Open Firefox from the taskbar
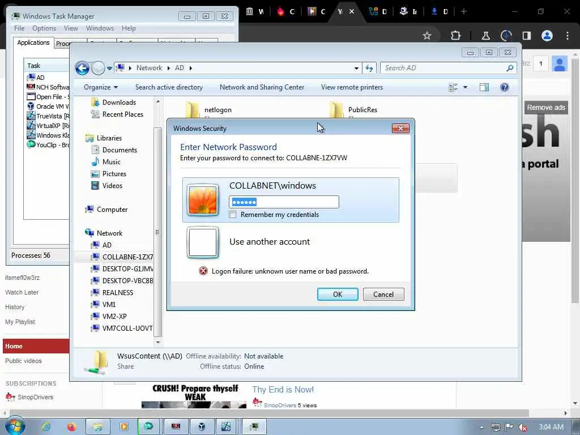 (x=71, y=427)
